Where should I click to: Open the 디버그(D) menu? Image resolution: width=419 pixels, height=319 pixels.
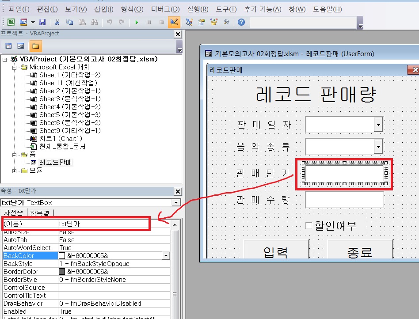(165, 9)
